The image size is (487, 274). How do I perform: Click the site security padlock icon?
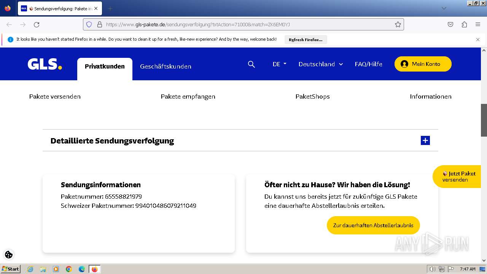point(100,24)
